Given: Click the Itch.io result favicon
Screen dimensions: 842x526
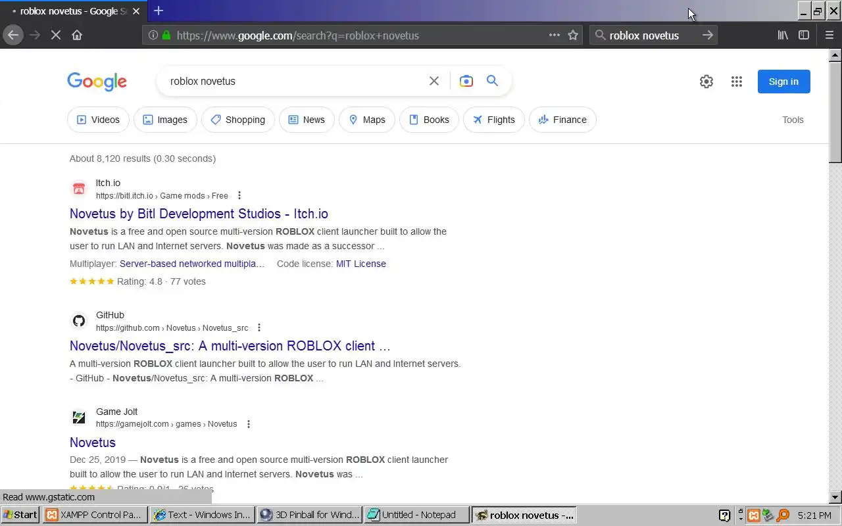Looking at the screenshot, I should [79, 189].
